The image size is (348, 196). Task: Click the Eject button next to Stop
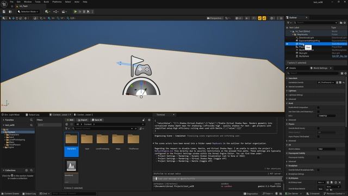tap(88, 11)
